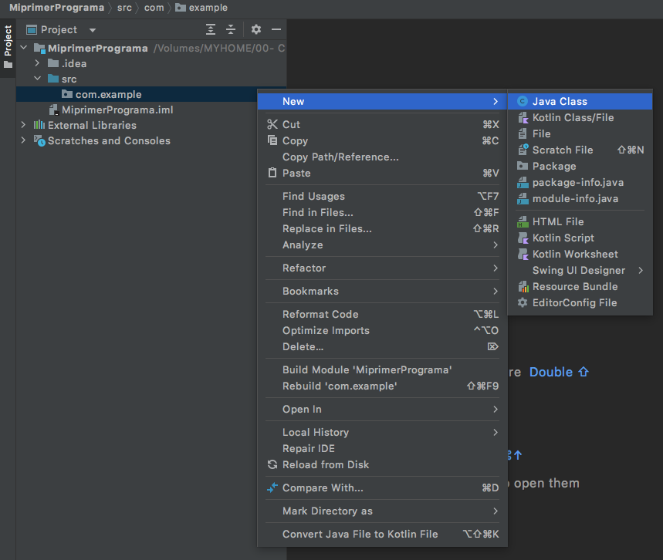663x560 pixels.
Task: Click the Kotlin Class/File icon
Action: click(523, 117)
